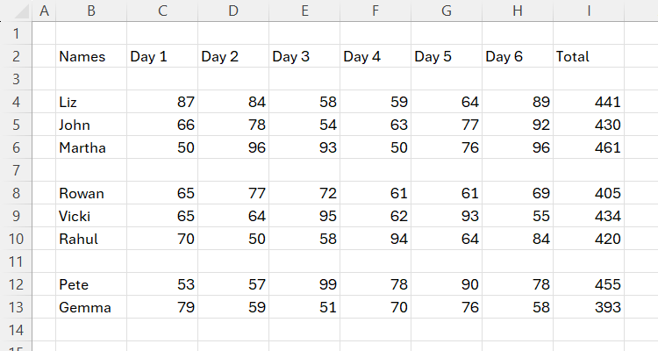Select the cell containing 'Martha'
The height and width of the screenshot is (351, 658).
point(90,147)
